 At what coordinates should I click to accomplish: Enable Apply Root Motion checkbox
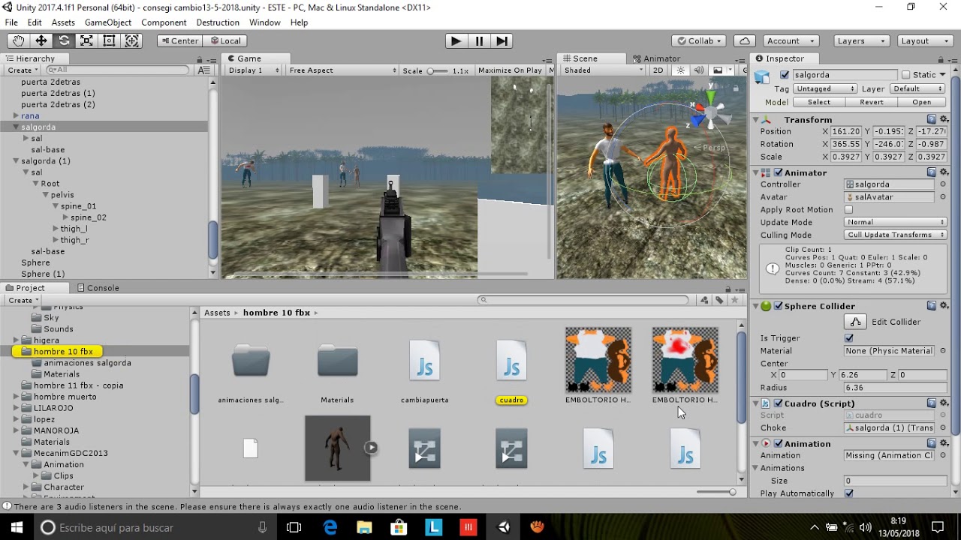click(849, 210)
